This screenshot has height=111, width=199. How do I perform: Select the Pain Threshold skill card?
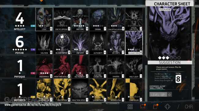point(62,67)
